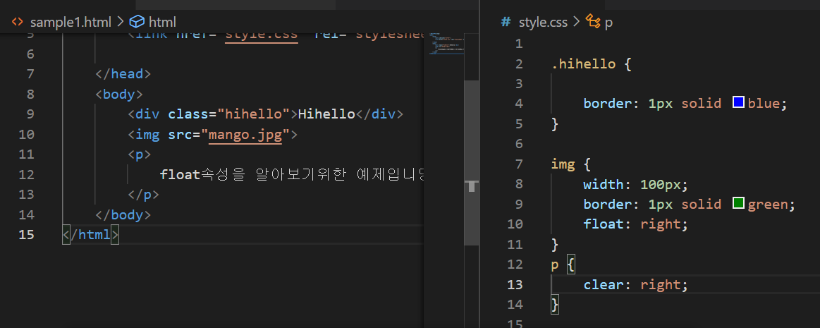
Task: Click the closing </html> tag
Action: pos(90,235)
